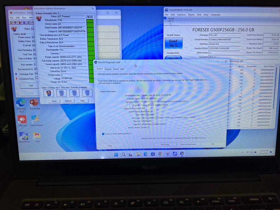Open Function menu in CrystalDiskInfo
Screen dimensions: 280x210
[x=181, y=15]
